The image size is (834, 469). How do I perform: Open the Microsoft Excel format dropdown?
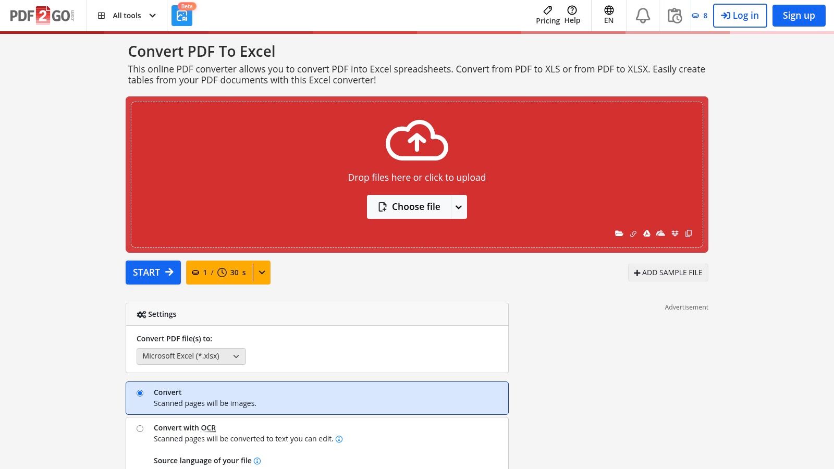pyautogui.click(x=191, y=356)
